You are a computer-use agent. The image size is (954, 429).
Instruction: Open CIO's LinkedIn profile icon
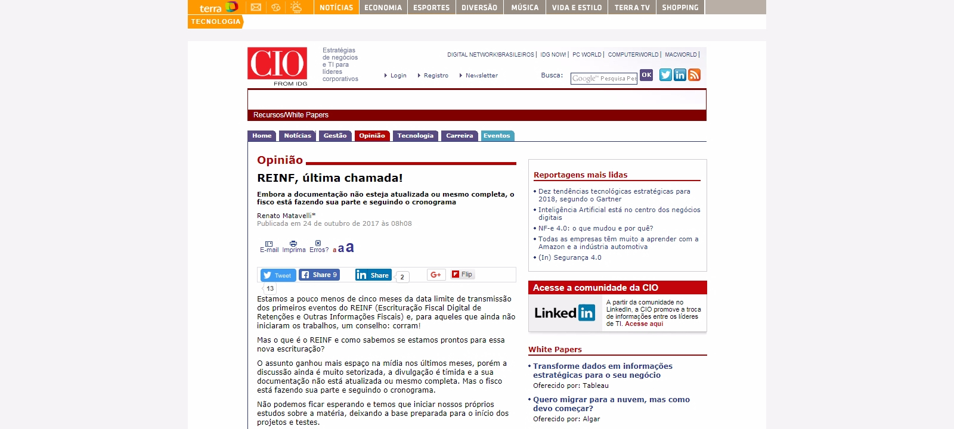680,75
